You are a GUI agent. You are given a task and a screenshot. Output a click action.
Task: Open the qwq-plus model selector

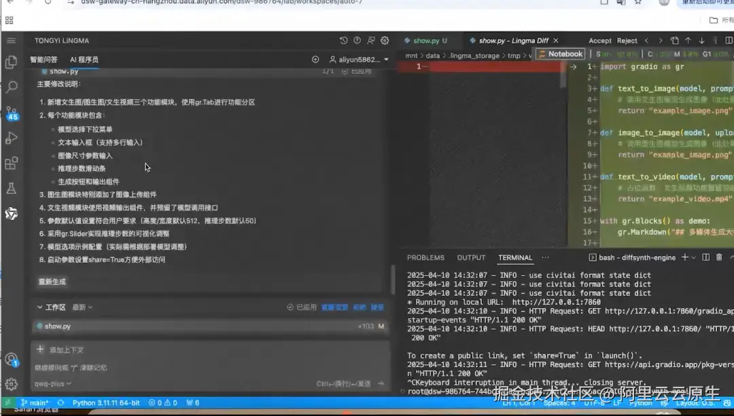52,383
